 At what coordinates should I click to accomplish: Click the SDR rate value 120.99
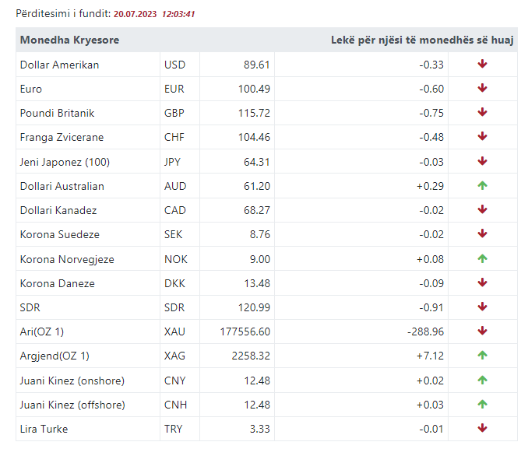point(254,307)
